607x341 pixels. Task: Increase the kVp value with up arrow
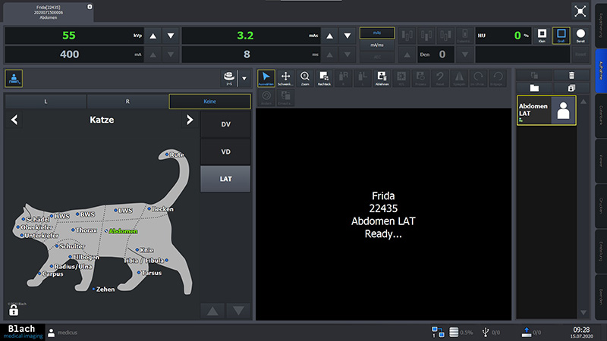point(153,36)
